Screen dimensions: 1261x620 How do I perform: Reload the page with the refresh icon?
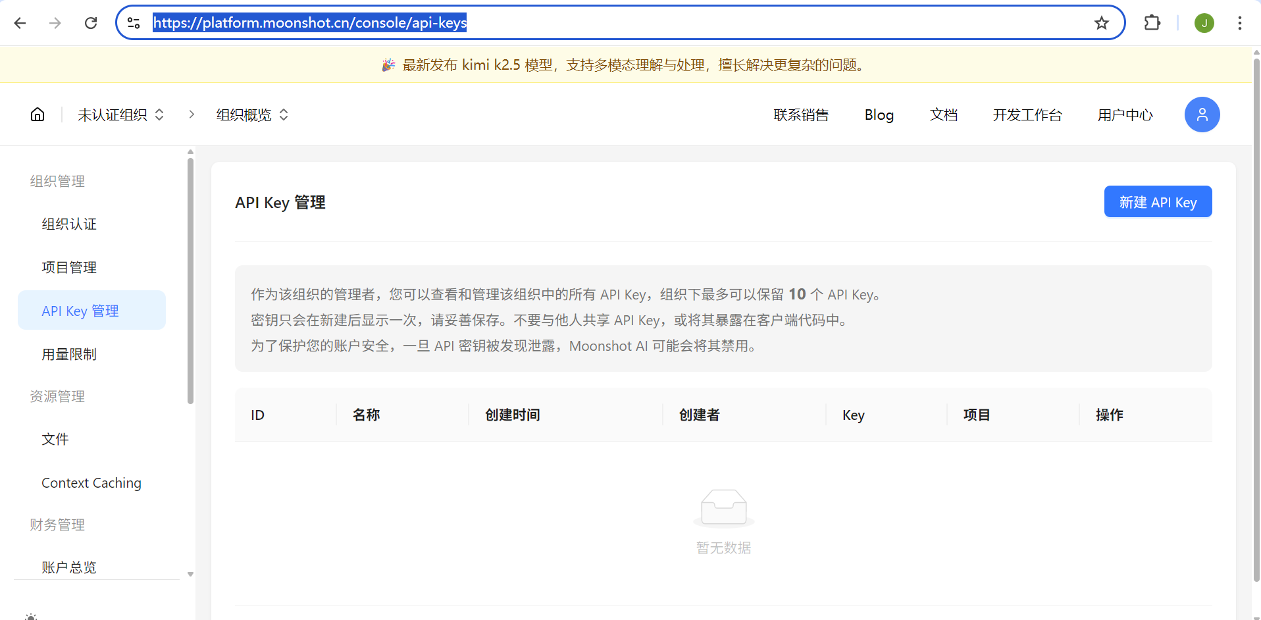[x=91, y=23]
